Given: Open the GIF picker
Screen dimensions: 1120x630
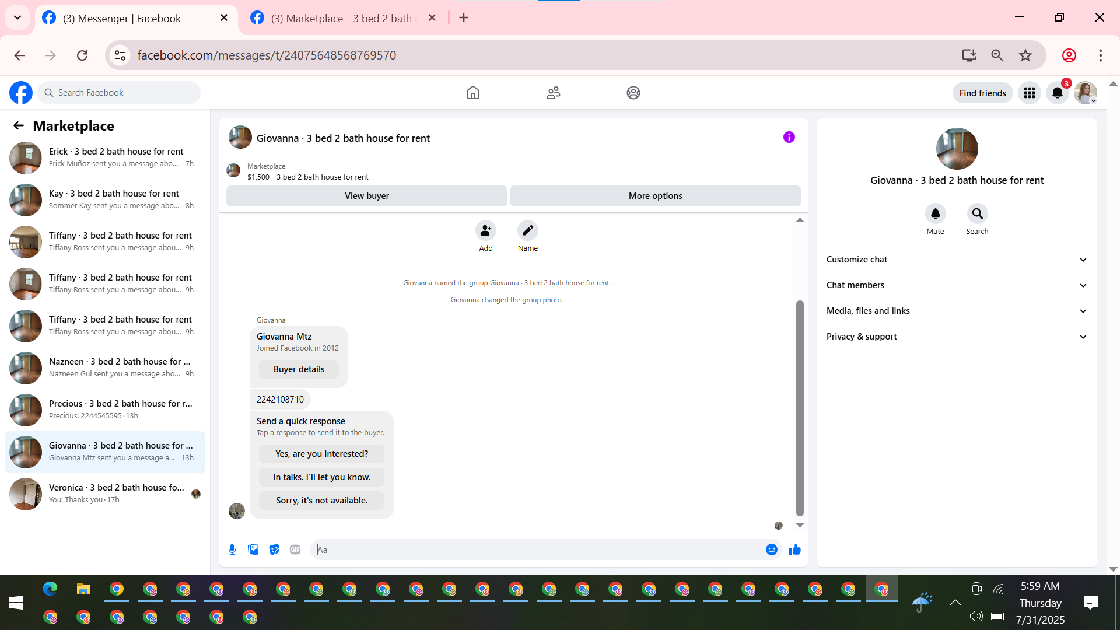Looking at the screenshot, I should click(295, 549).
